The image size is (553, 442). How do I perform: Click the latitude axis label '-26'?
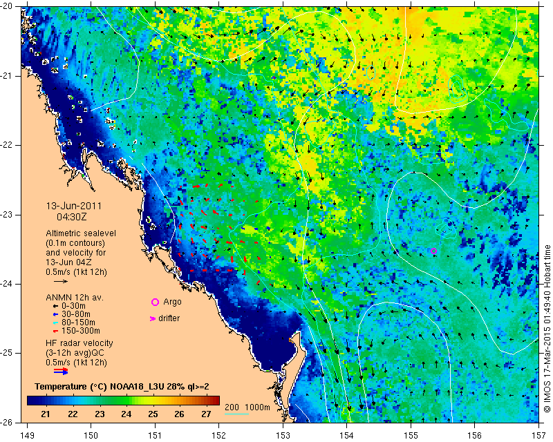coord(6,422)
